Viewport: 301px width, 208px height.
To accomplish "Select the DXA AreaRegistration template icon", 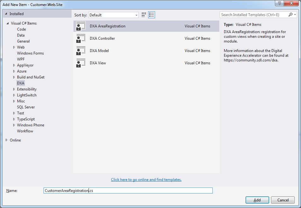I will click(81, 26).
